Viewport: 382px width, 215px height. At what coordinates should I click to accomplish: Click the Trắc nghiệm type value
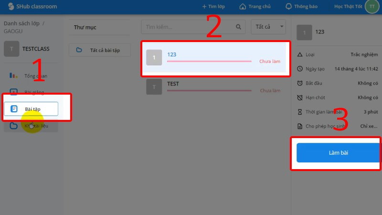364,54
